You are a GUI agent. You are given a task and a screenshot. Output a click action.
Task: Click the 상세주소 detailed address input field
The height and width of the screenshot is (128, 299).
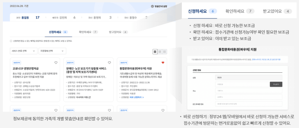(248, 97)
